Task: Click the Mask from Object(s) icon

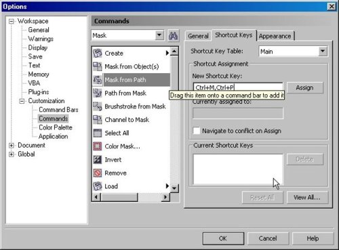Action: click(98, 66)
